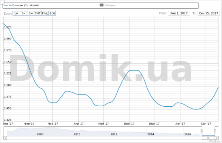Screen dimensions: 222x143
Task: Click the Июн '17 axis label
Action: click(129, 124)
